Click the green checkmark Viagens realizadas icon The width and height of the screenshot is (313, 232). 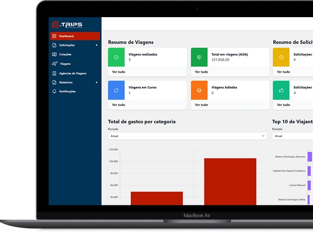pyautogui.click(x=116, y=57)
